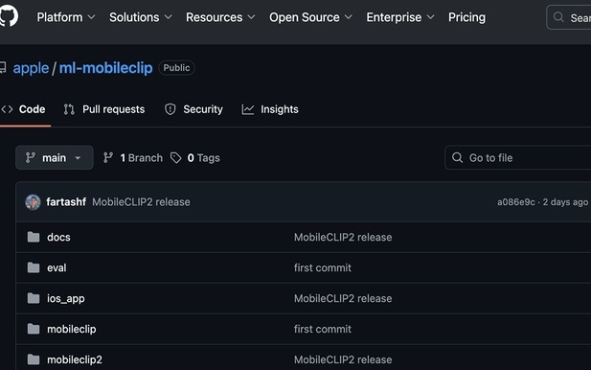Switch to the Security tab
The image size is (591, 370).
point(193,109)
